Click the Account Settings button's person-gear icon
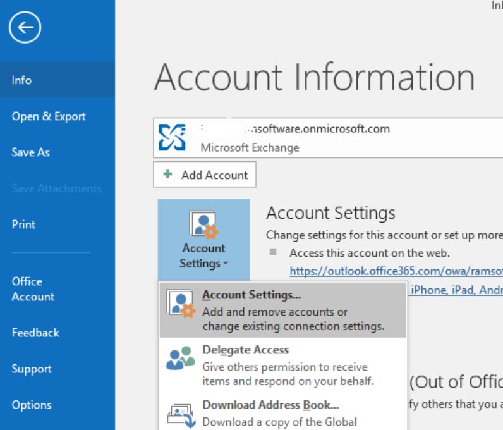 (203, 224)
